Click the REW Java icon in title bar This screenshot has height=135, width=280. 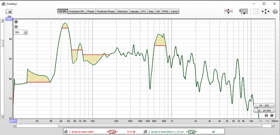tap(3, 3)
